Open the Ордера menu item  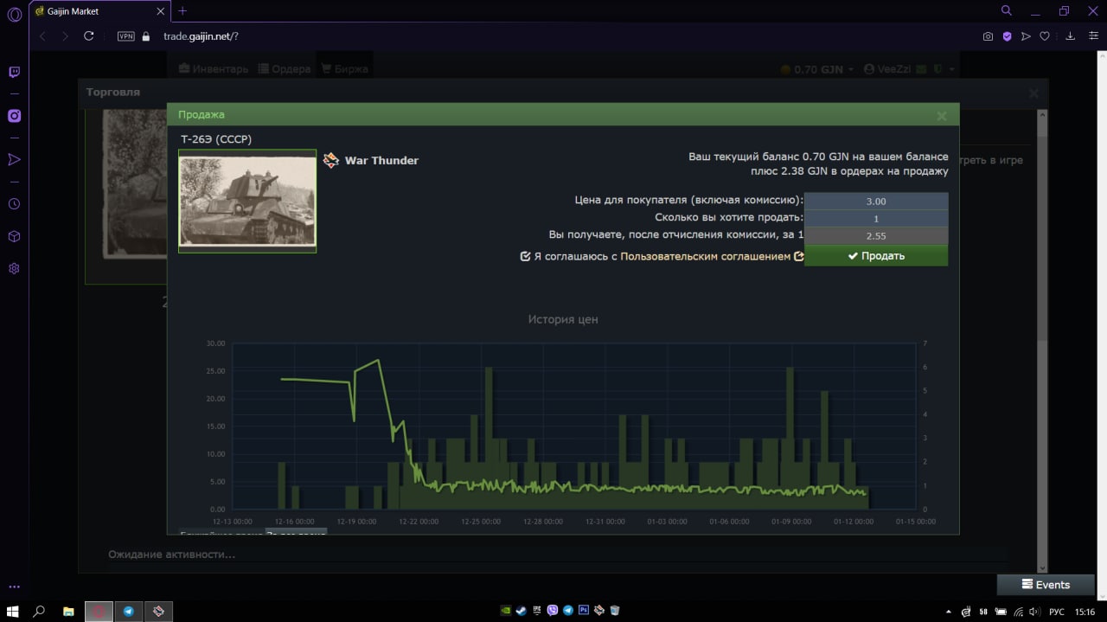point(284,69)
